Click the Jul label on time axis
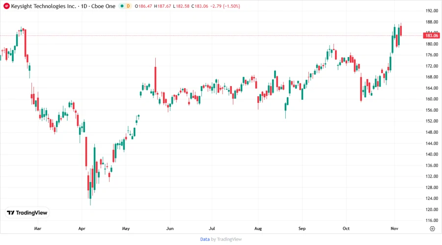Screen dimensions: 442x245 [x=212, y=228]
